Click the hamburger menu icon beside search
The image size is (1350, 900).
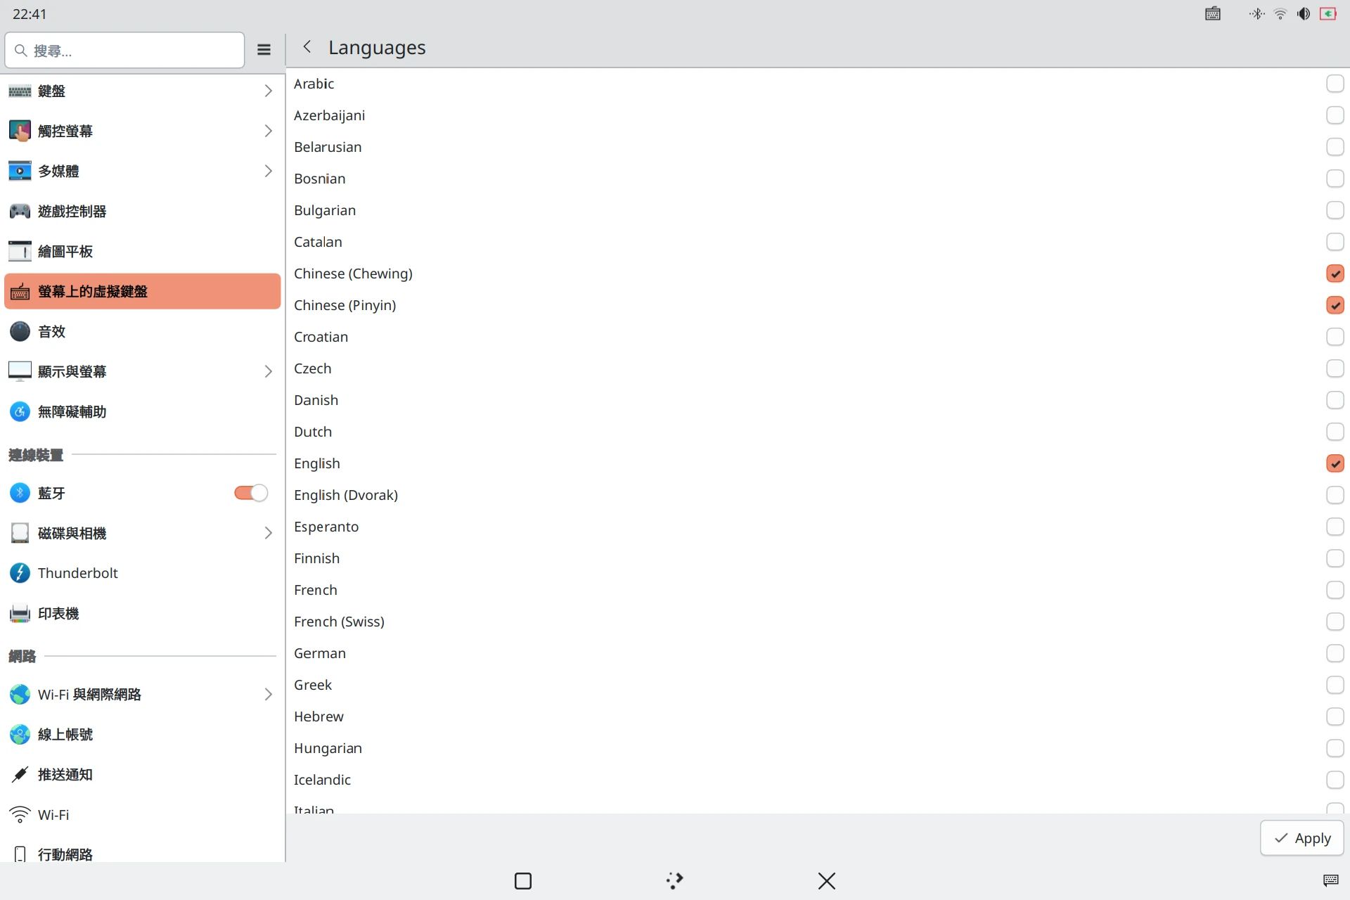point(264,49)
